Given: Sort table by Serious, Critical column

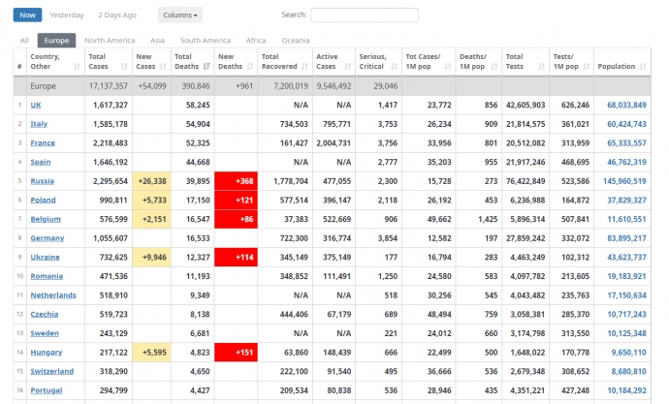Looking at the screenshot, I should (x=377, y=61).
